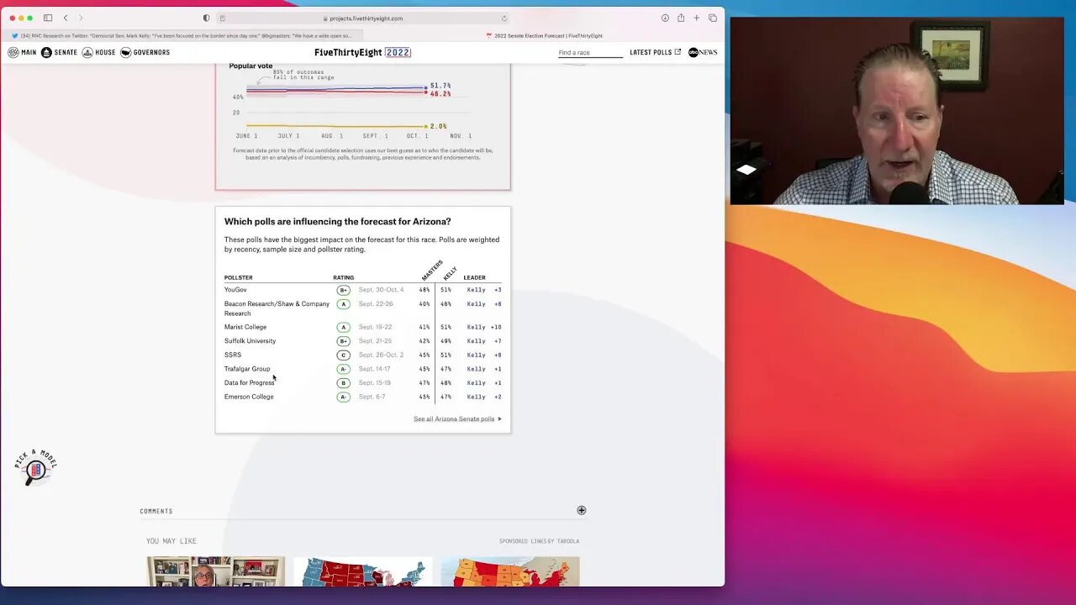Viewport: 1076px width, 605px height.
Task: Go back to the previous page
Action: pyautogui.click(x=66, y=18)
